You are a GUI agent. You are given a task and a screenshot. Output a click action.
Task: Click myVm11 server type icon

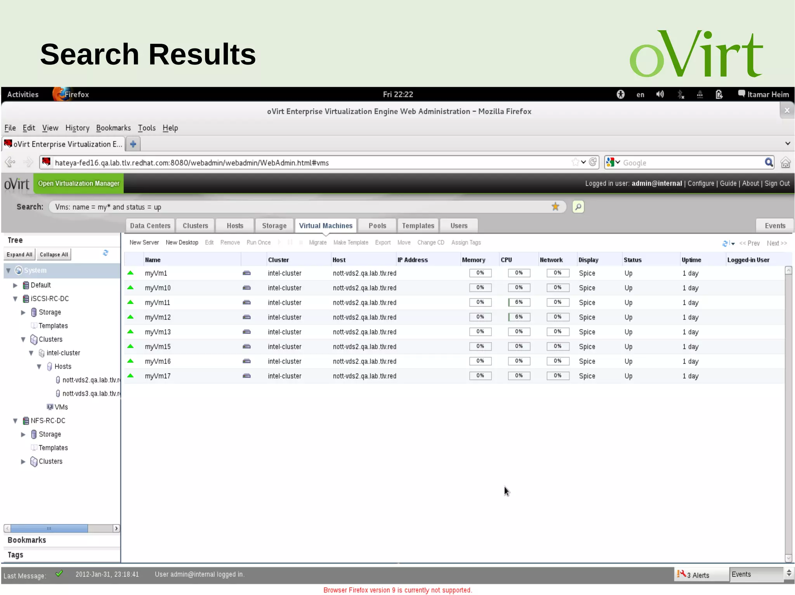pos(246,302)
